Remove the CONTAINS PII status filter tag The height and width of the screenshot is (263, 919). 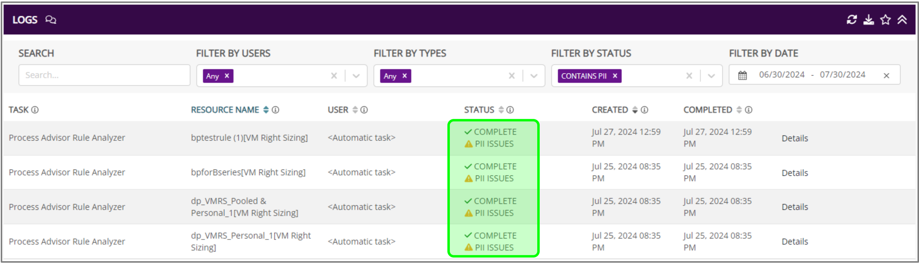[615, 76]
